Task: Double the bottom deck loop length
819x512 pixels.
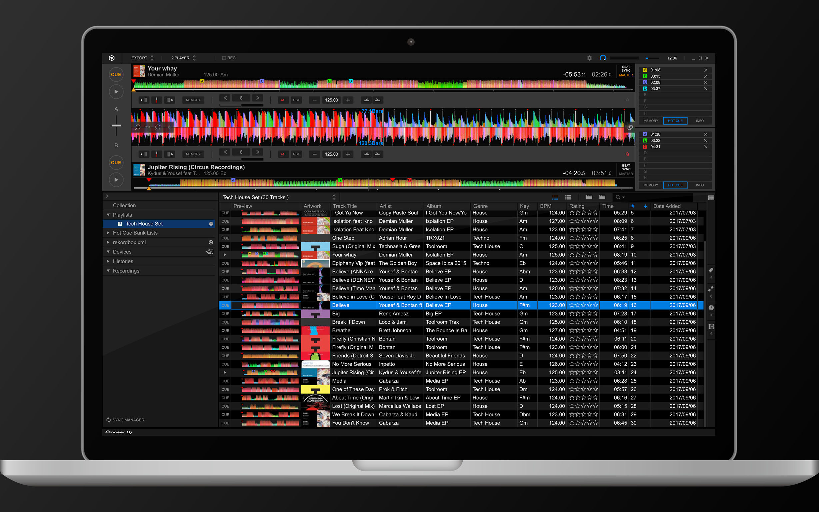Action: tap(258, 152)
